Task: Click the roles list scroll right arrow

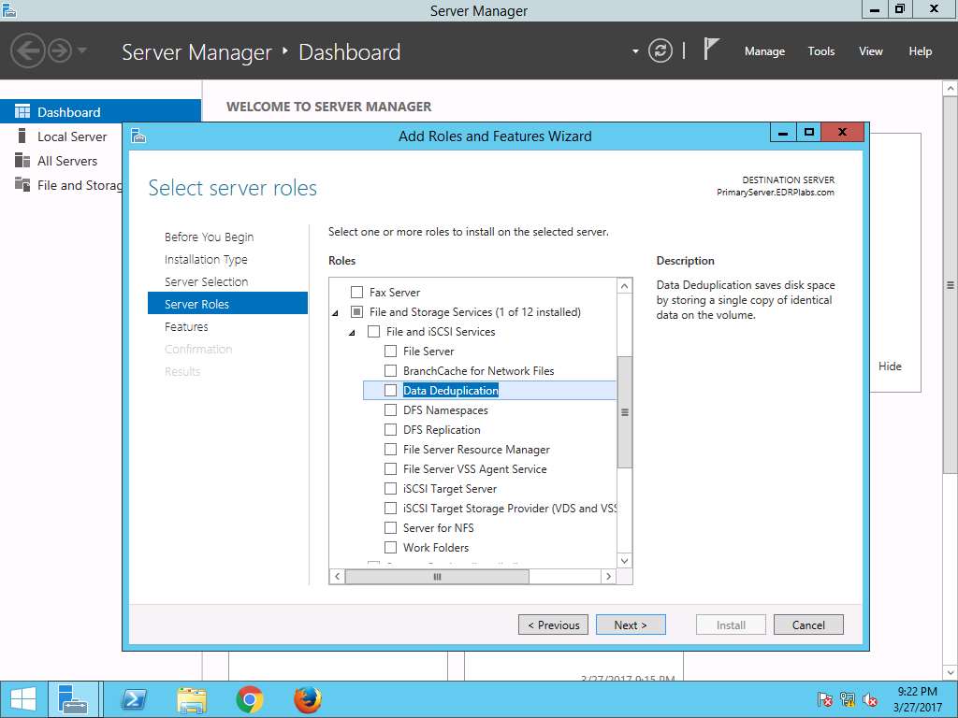Action: click(x=608, y=576)
